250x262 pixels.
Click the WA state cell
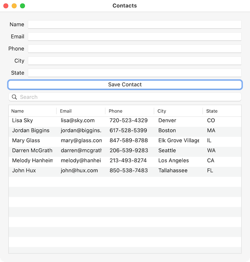pyautogui.click(x=211, y=151)
